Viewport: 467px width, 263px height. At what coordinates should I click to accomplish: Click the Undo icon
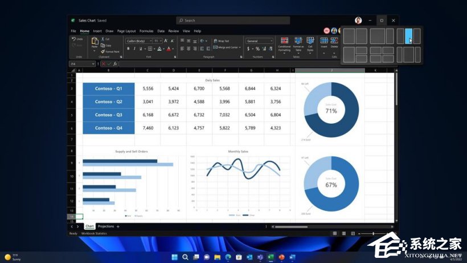[76, 39]
